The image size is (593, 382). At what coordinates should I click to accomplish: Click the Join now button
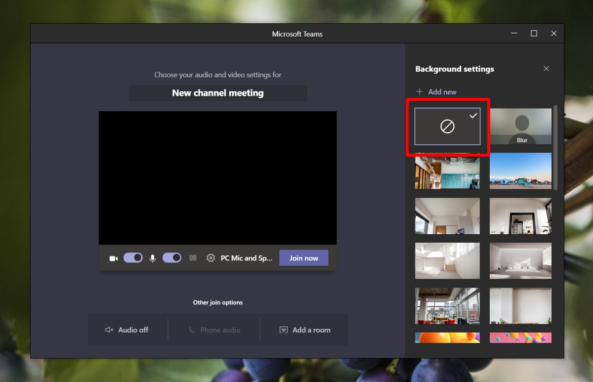coord(304,258)
